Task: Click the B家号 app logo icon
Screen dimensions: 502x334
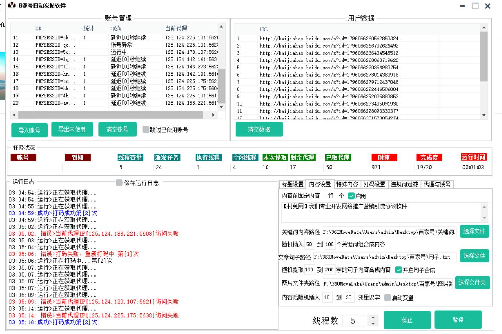Action: click(11, 6)
